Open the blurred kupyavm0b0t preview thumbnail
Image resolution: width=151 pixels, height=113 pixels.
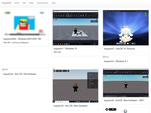[25, 23]
